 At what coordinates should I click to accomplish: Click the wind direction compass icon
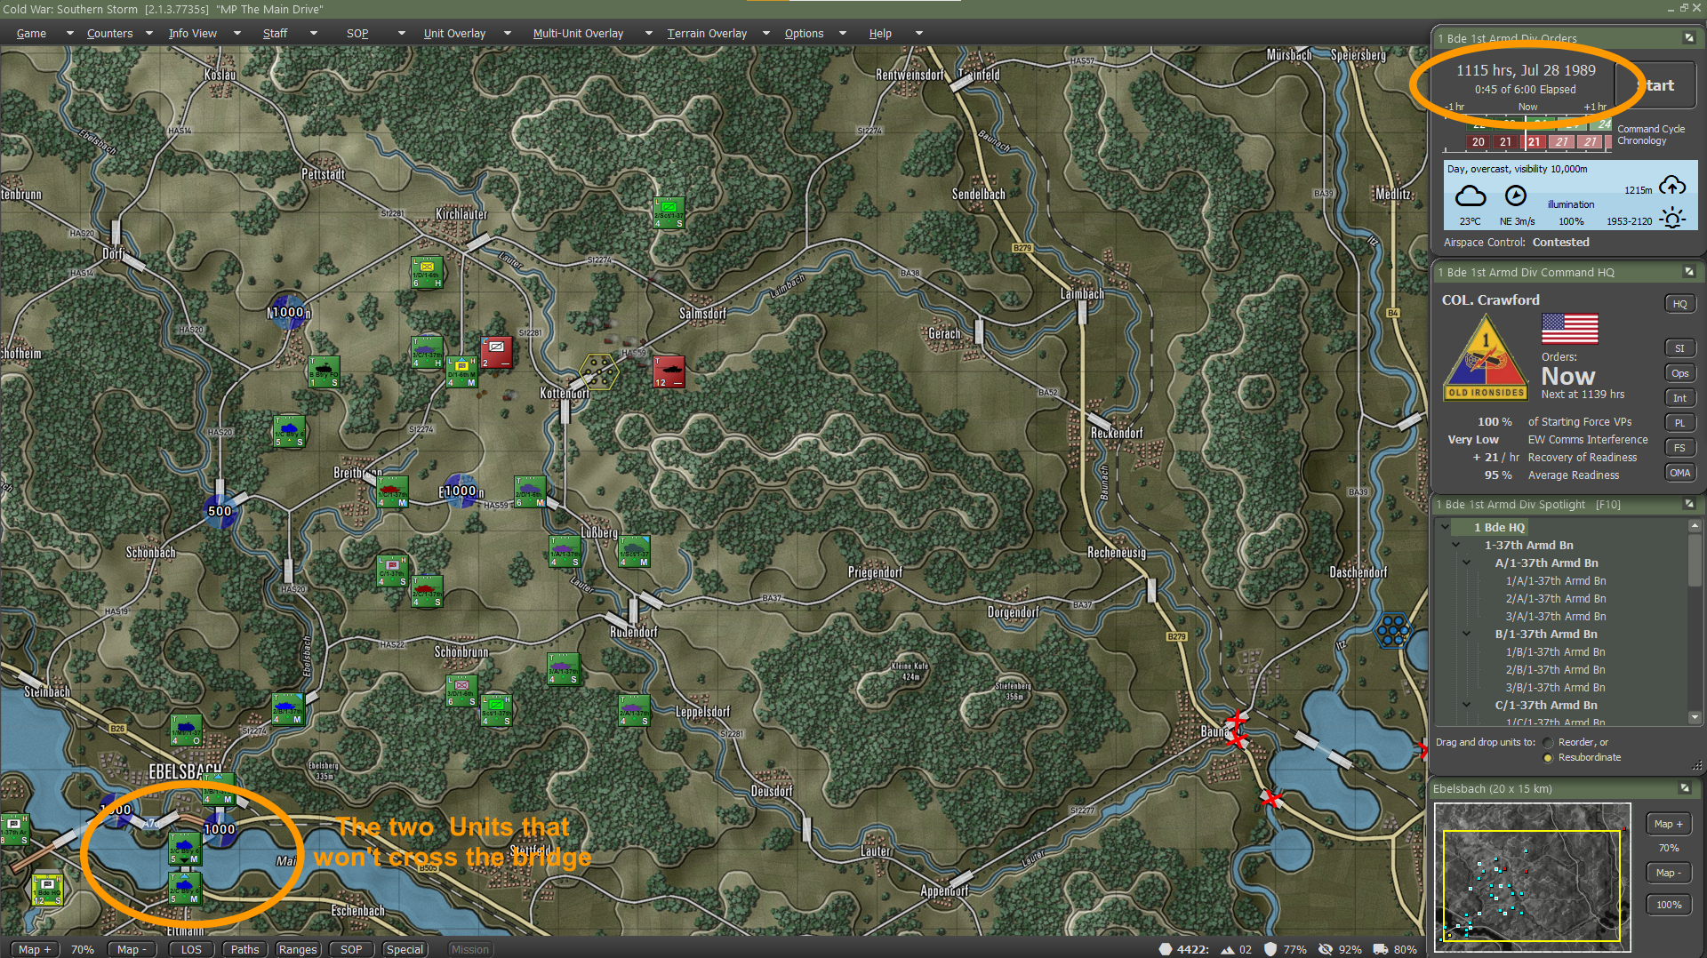(1515, 196)
